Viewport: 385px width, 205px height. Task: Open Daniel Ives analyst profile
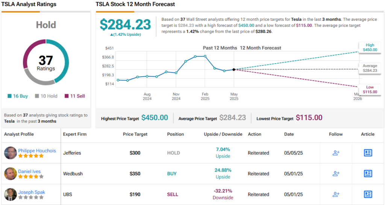(x=29, y=172)
